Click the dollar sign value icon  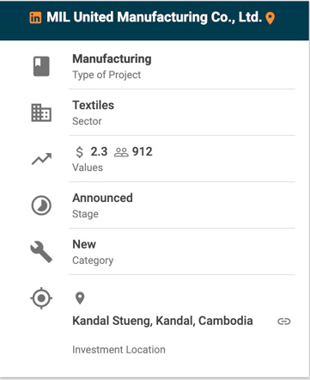click(x=80, y=151)
